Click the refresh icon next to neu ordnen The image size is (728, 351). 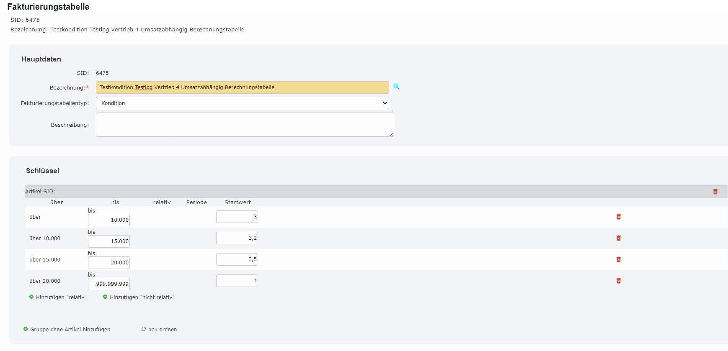(144, 329)
